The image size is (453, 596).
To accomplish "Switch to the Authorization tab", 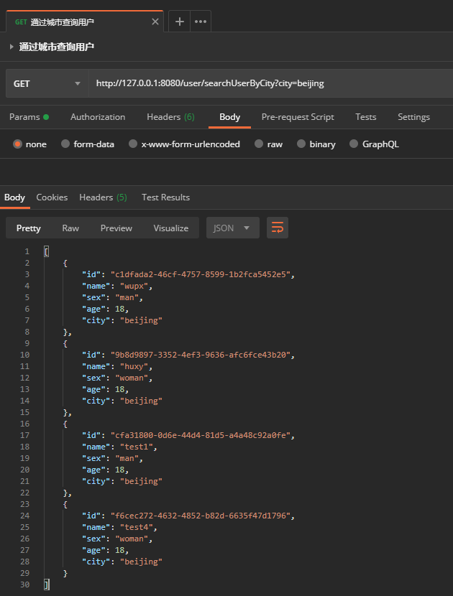I will coord(98,116).
